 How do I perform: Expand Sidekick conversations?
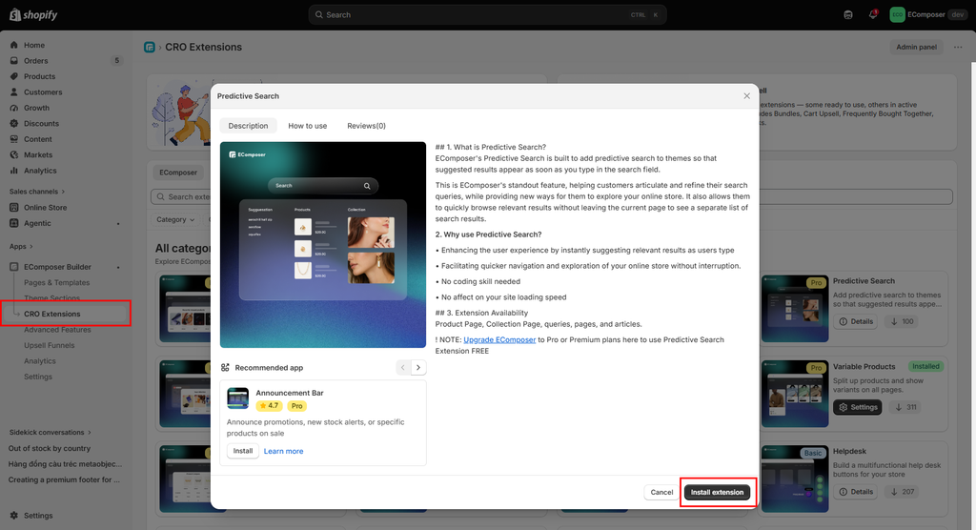(x=50, y=432)
